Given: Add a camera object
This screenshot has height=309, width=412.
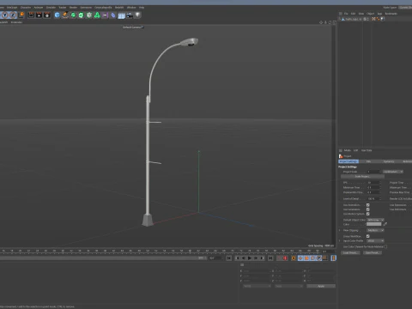Looking at the screenshot, I should point(130,15).
